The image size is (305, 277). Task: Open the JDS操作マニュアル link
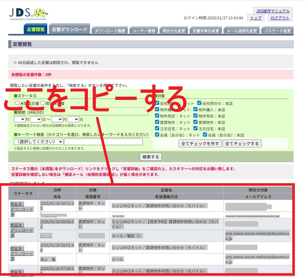(x=273, y=11)
